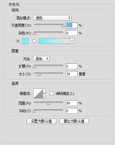Open the cyan glow color swatch
The width and height of the screenshot is (115, 145).
click(x=25, y=41)
